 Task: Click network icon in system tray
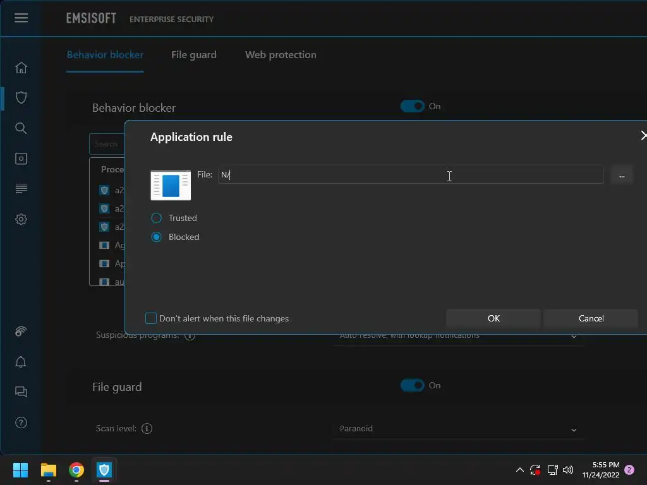pyautogui.click(x=552, y=470)
